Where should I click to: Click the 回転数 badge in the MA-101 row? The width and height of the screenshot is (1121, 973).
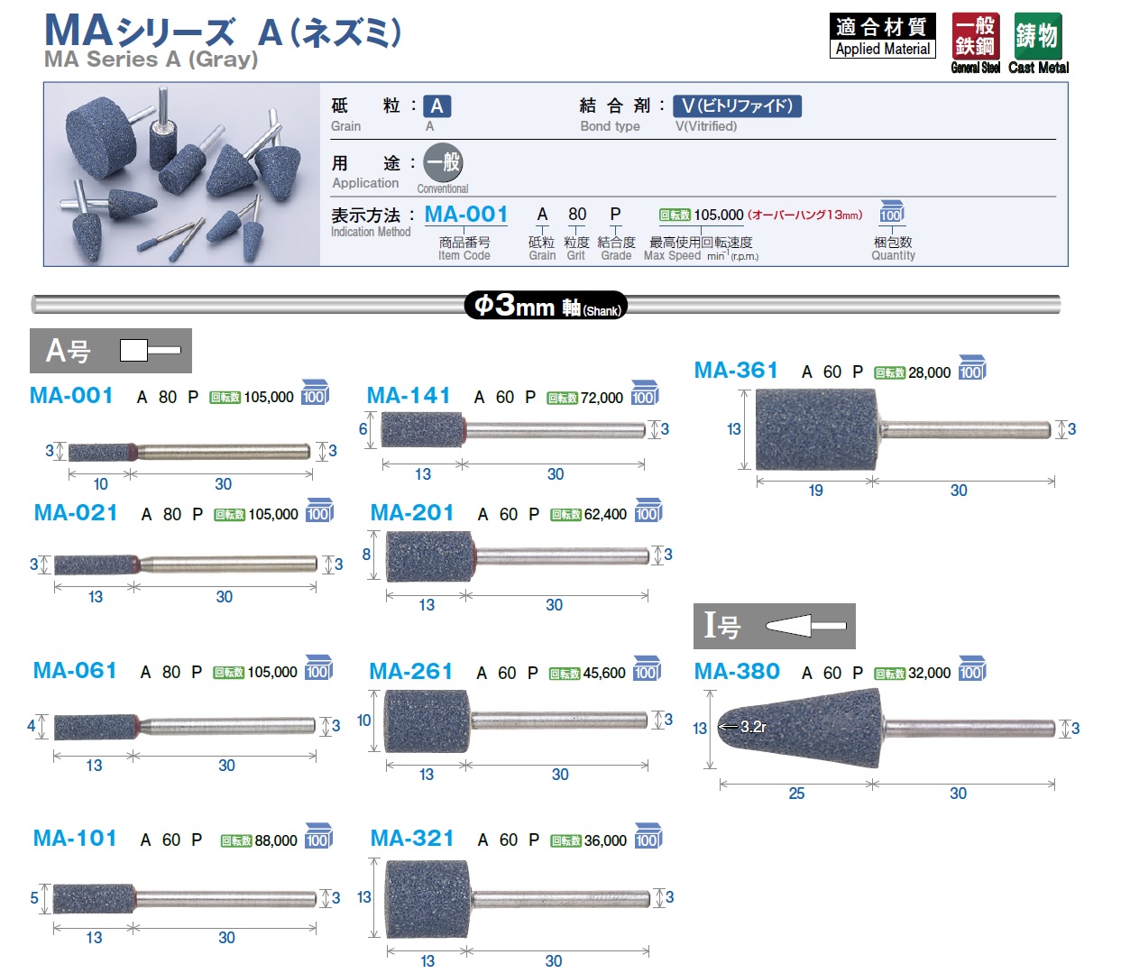(x=236, y=840)
